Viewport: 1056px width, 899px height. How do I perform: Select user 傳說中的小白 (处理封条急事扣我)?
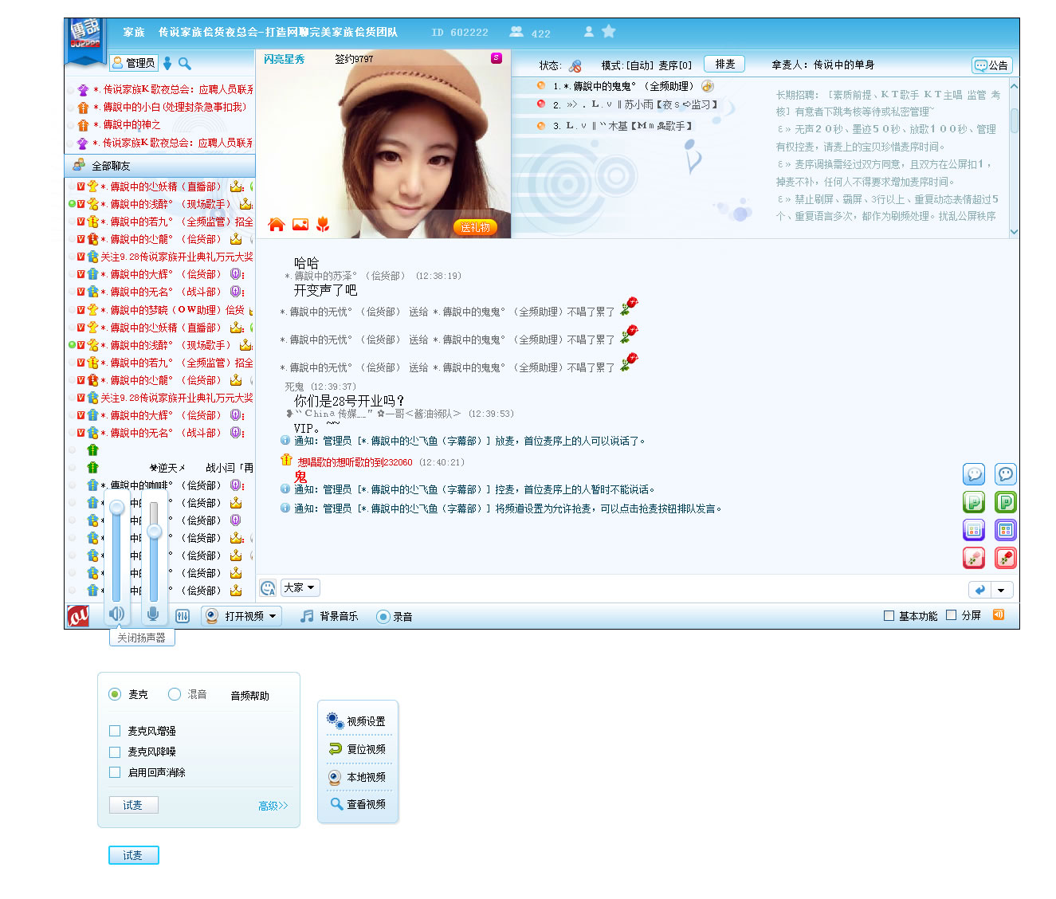pyautogui.click(x=160, y=107)
